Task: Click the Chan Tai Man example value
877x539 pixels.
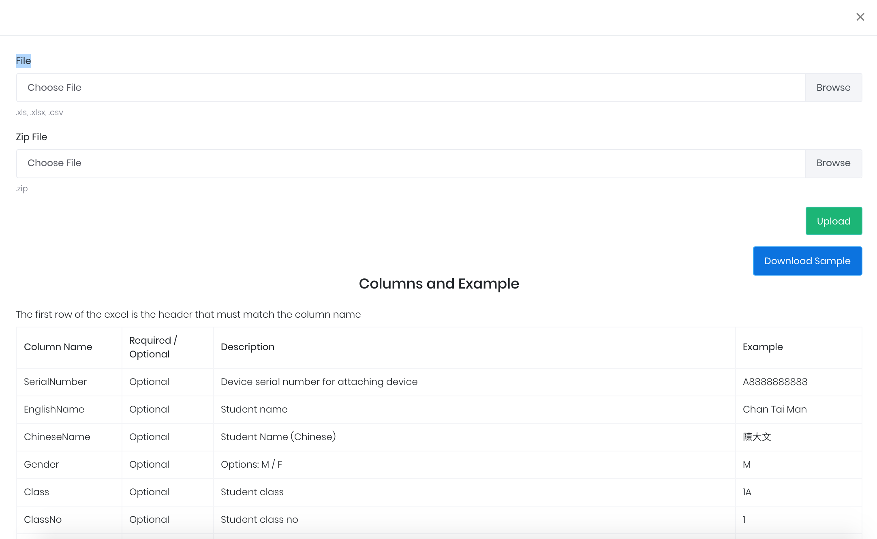Action: 775,409
